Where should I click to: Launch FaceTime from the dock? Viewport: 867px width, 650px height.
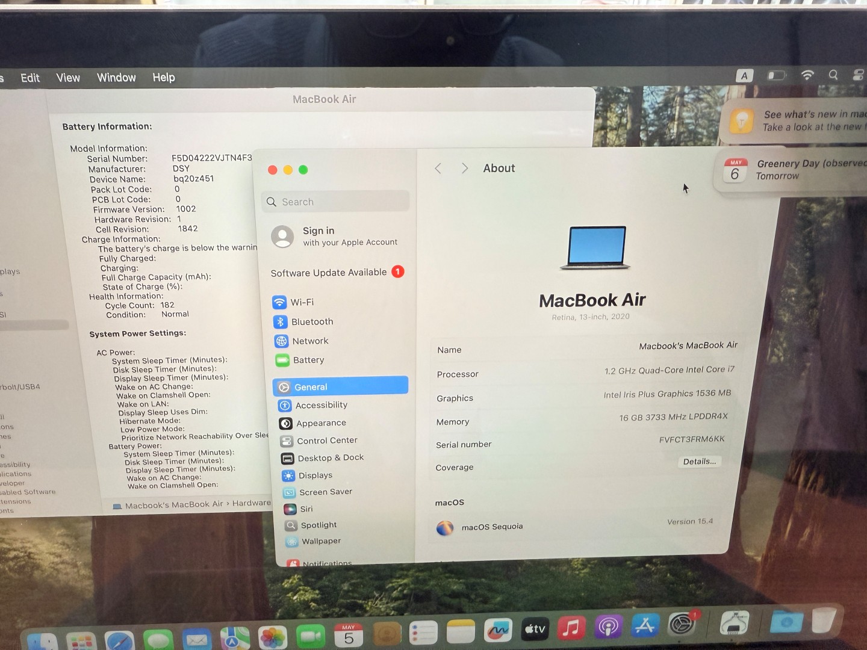(x=311, y=636)
